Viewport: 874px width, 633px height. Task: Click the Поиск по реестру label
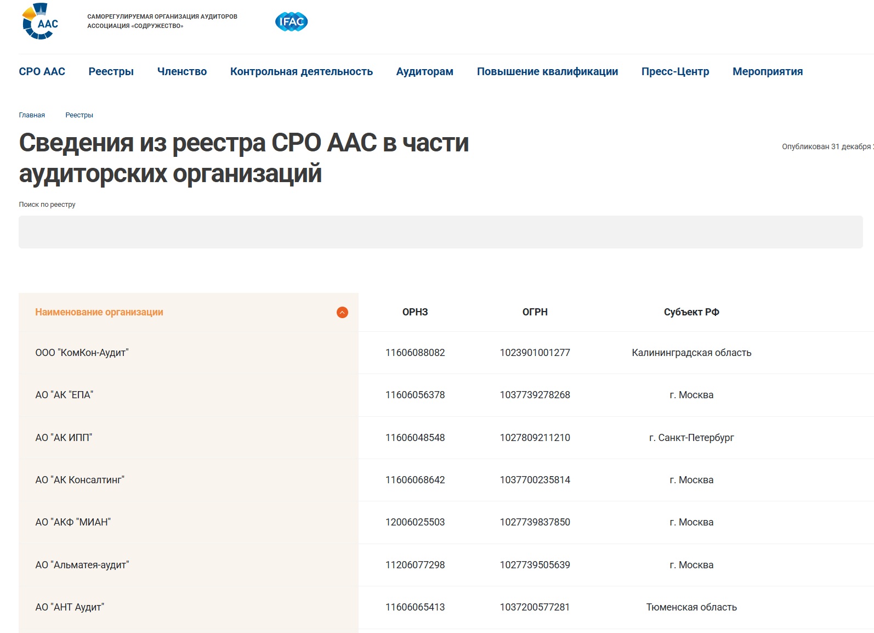tap(47, 205)
